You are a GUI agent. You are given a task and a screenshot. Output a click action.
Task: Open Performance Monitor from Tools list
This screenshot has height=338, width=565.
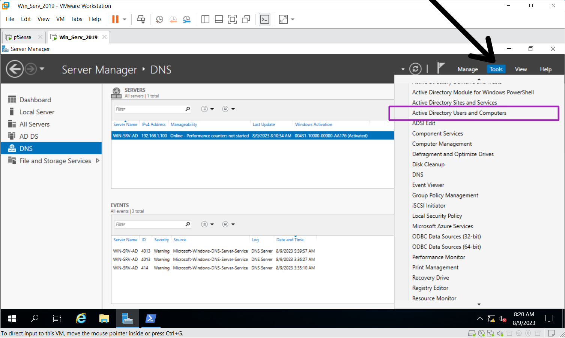[439, 257]
